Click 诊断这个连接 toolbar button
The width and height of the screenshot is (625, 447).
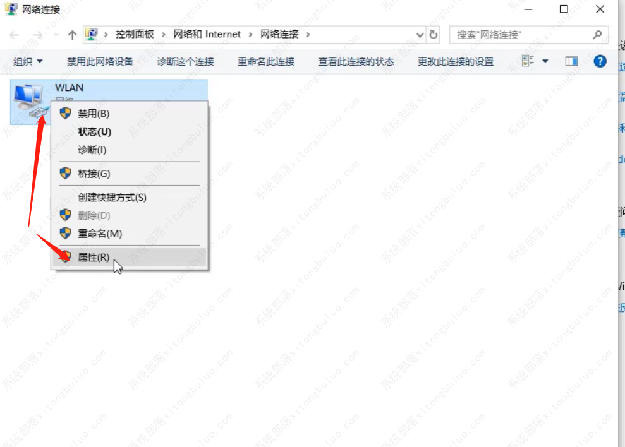pyautogui.click(x=186, y=61)
